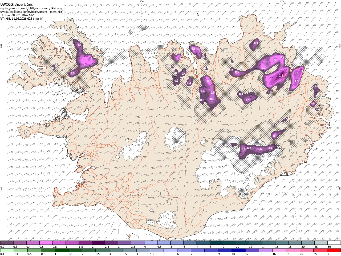This screenshot has width=341, height=256.
Task: Click the 15W longitude label
Action: tap(282, 2)
